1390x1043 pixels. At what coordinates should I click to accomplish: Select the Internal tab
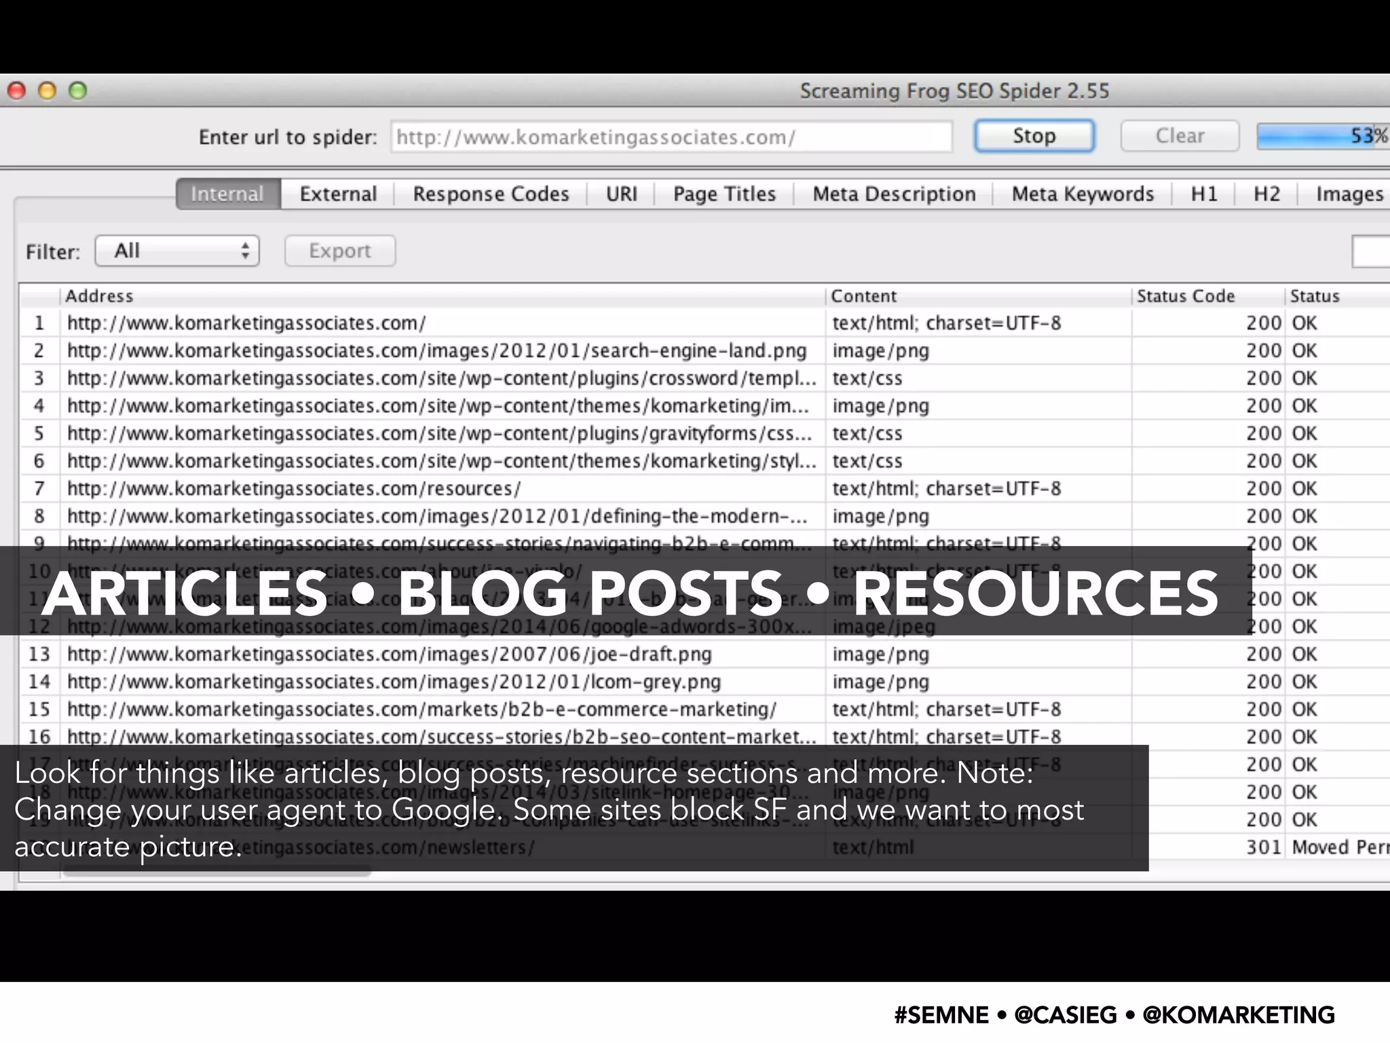pyautogui.click(x=228, y=194)
